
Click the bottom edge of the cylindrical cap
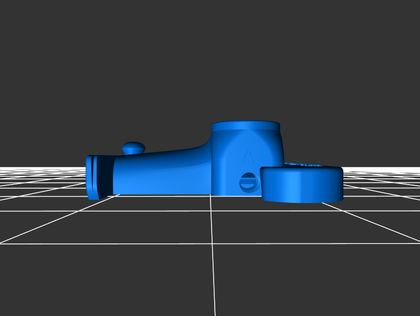[x=301, y=200]
